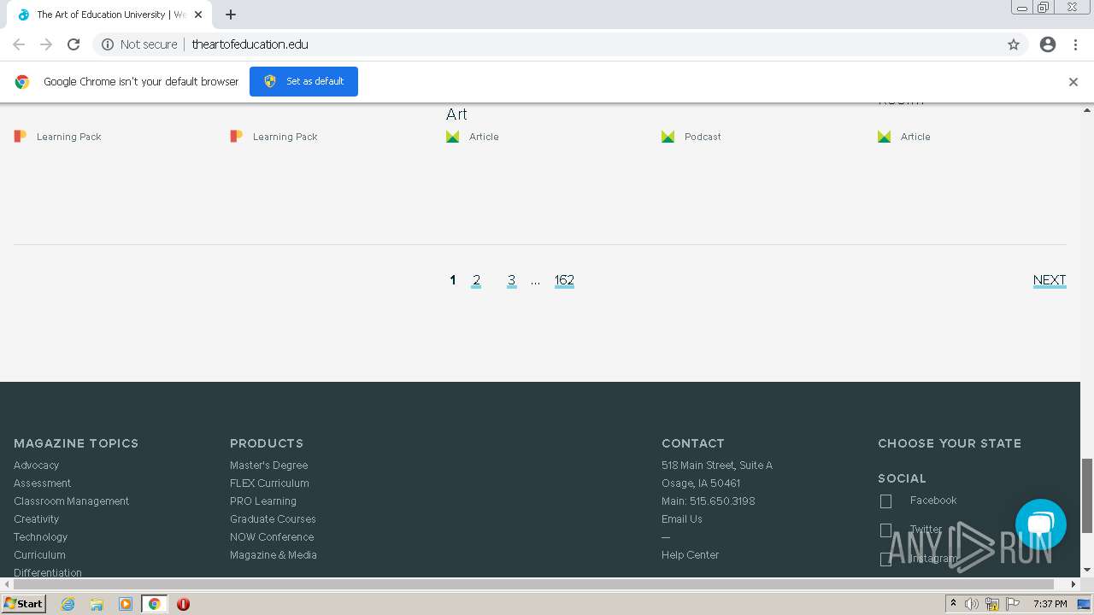Bookmark this page with the star icon
Screen dimensions: 1094x615
point(1014,44)
